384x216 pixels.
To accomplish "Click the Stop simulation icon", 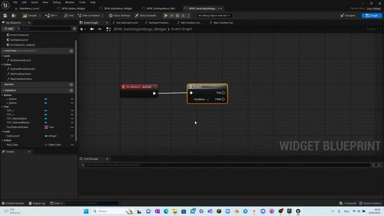I will (178, 16).
